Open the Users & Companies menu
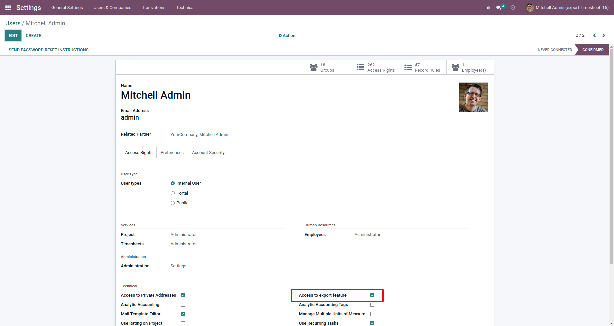Viewport: 614px width, 326px height. (x=112, y=7)
